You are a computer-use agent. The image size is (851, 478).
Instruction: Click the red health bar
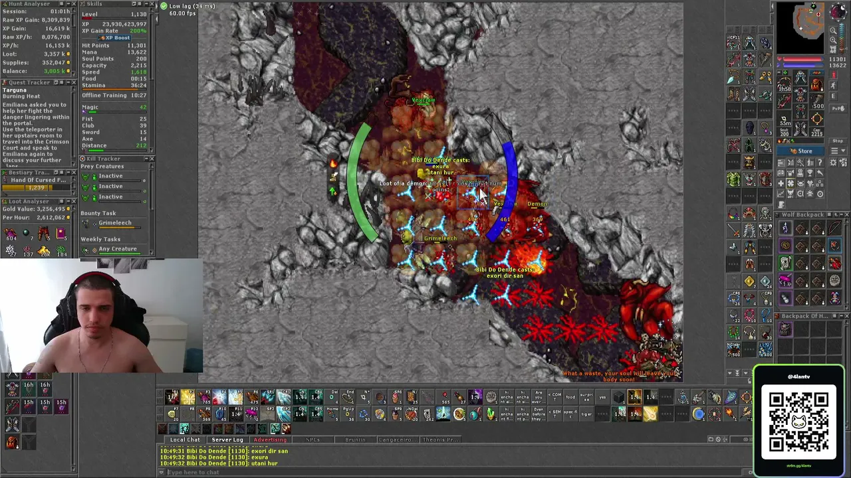click(803, 60)
